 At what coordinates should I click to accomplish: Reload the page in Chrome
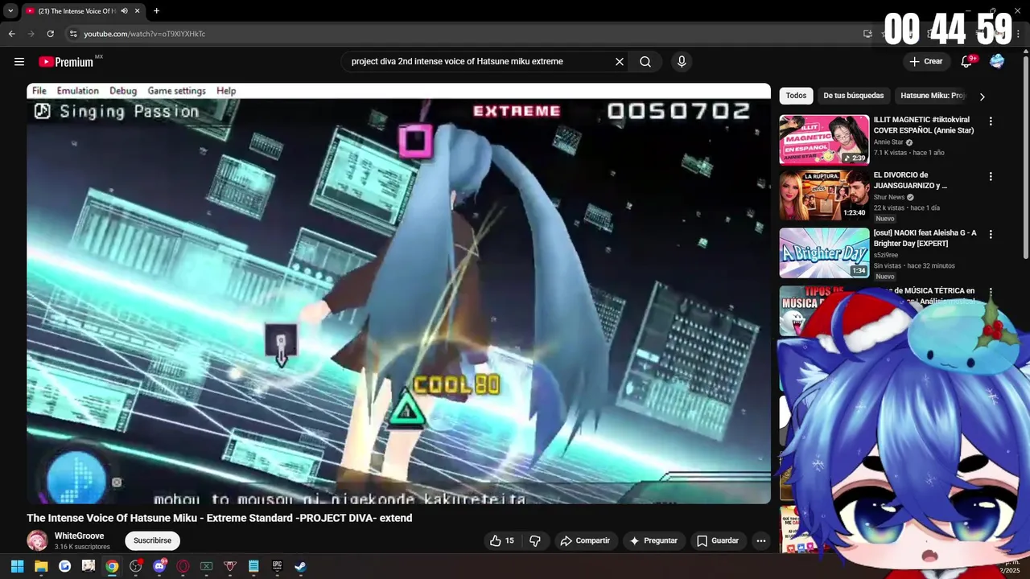coord(50,34)
